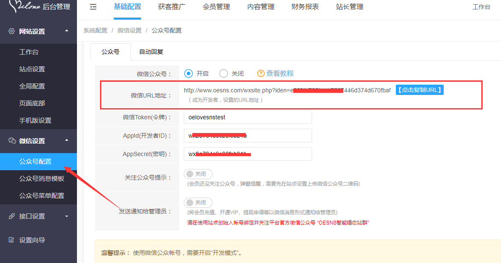Open the 获客推广 top menu
The image size is (501, 263).
[x=171, y=7]
